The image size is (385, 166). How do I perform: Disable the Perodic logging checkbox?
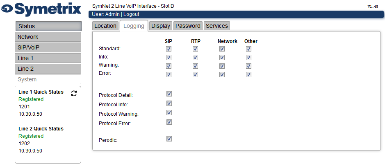coord(169,139)
